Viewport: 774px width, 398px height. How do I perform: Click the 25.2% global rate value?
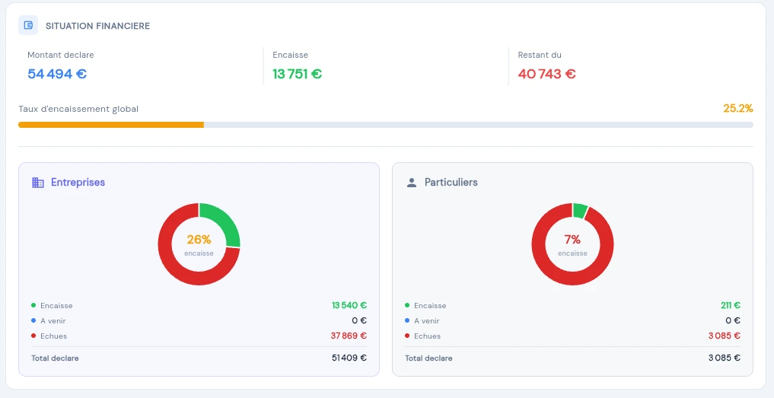click(x=737, y=108)
